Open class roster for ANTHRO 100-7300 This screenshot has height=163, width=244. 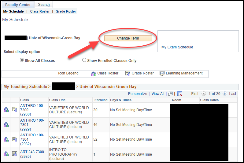tap(6, 110)
